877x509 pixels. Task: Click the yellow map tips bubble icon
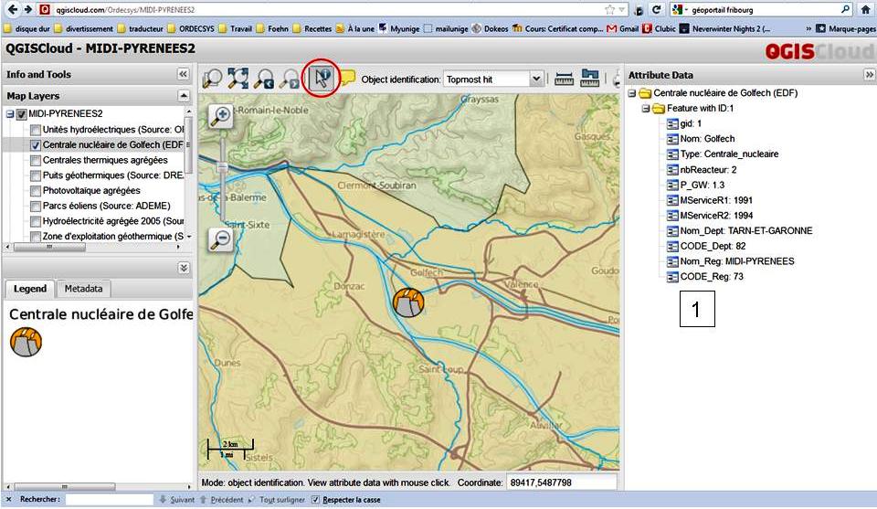click(349, 80)
